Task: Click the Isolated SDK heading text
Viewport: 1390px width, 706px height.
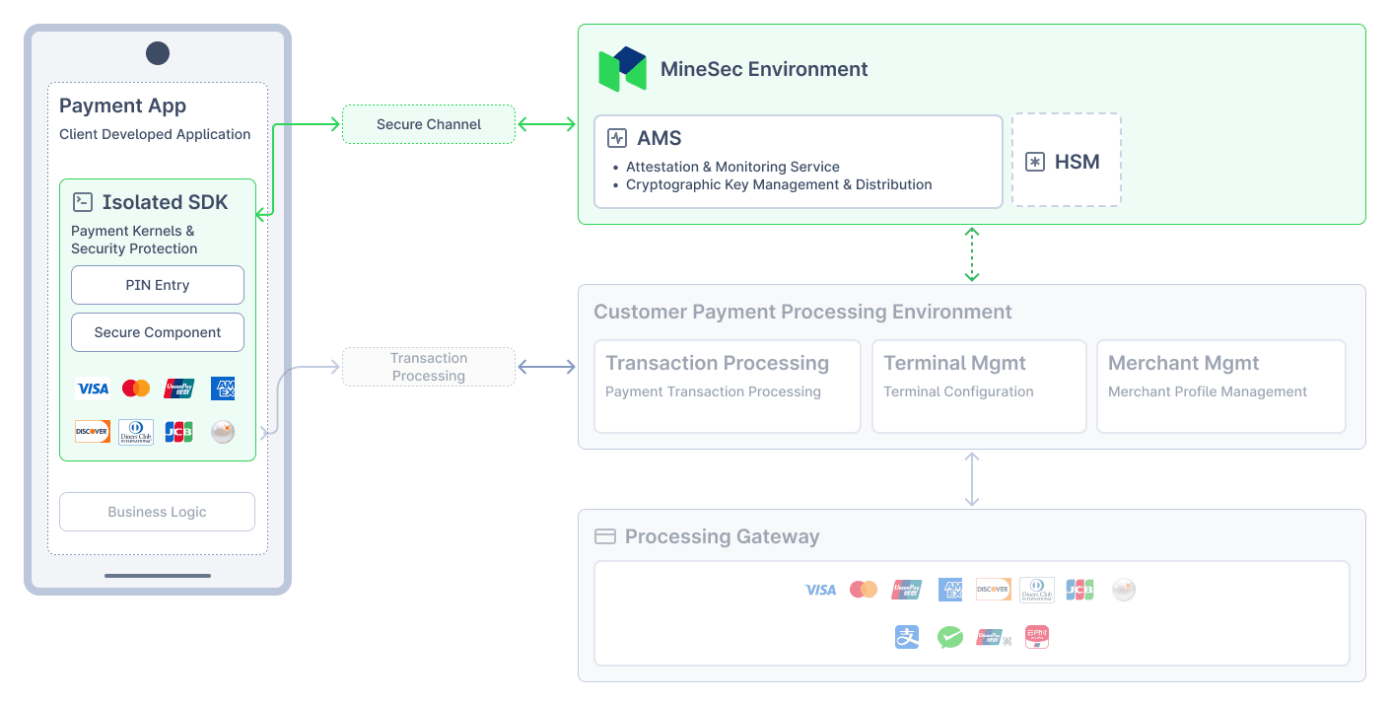Action: [x=166, y=202]
